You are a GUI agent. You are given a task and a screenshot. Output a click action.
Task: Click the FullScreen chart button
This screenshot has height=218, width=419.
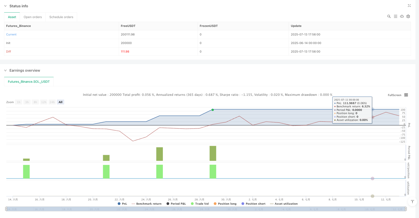pos(394,95)
